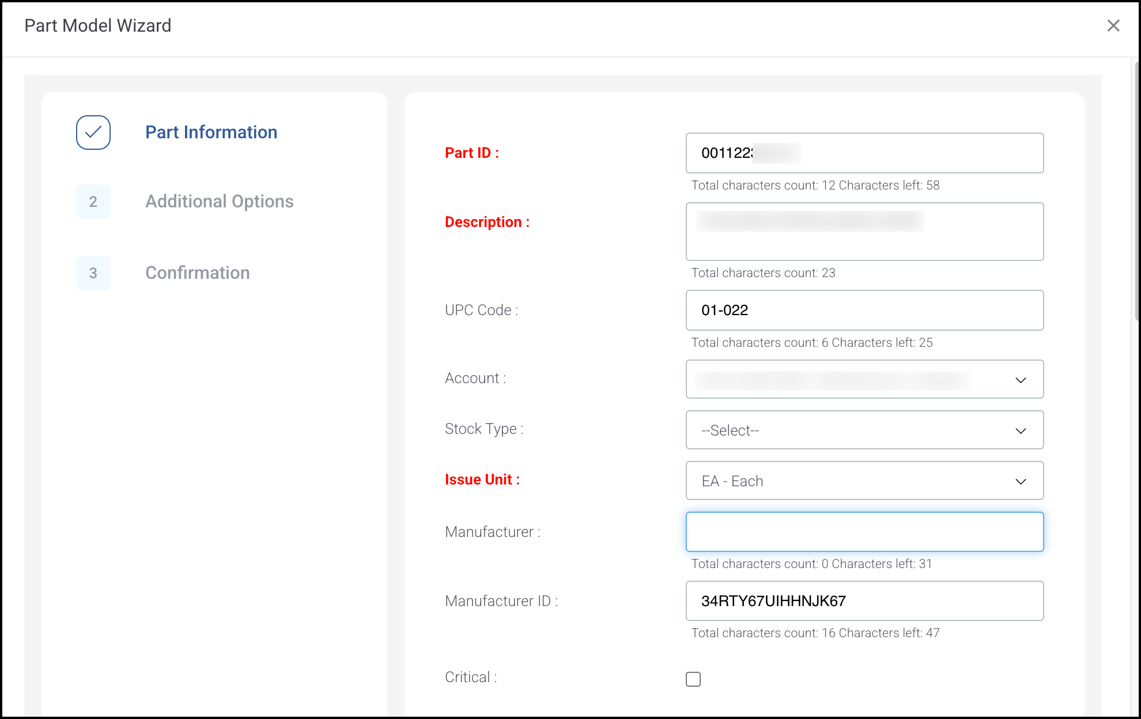Close the Part Model Wizard dialog
Image resolution: width=1141 pixels, height=719 pixels.
pos(1113,26)
